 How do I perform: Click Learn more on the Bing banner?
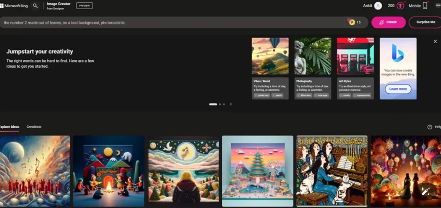click(x=398, y=89)
